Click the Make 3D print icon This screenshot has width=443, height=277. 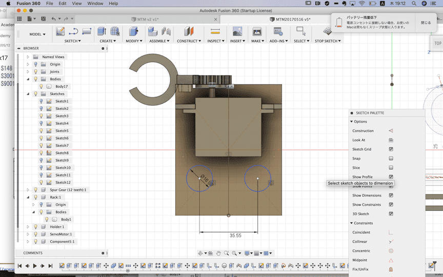pos(257,32)
